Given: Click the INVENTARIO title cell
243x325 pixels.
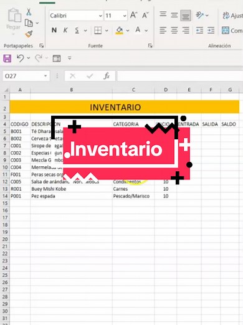Looking at the screenshot, I should 124,107.
